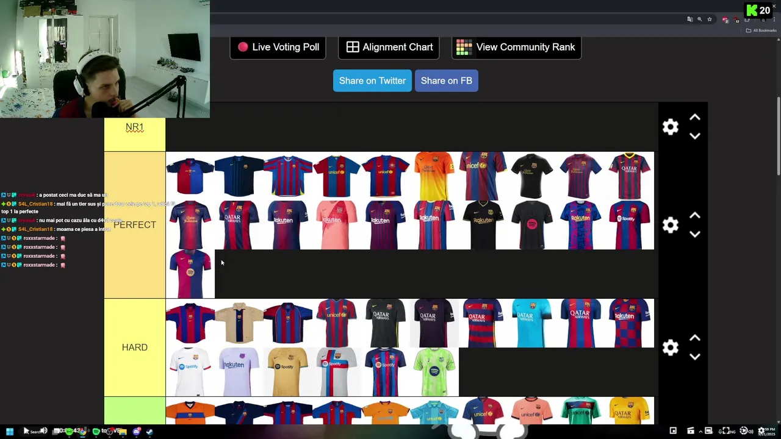
Task: Start a Live Voting Poll
Action: [278, 47]
